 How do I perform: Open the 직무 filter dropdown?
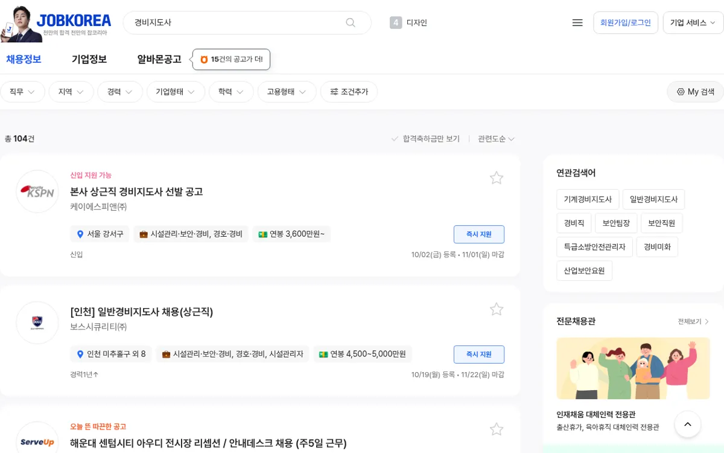click(x=22, y=92)
